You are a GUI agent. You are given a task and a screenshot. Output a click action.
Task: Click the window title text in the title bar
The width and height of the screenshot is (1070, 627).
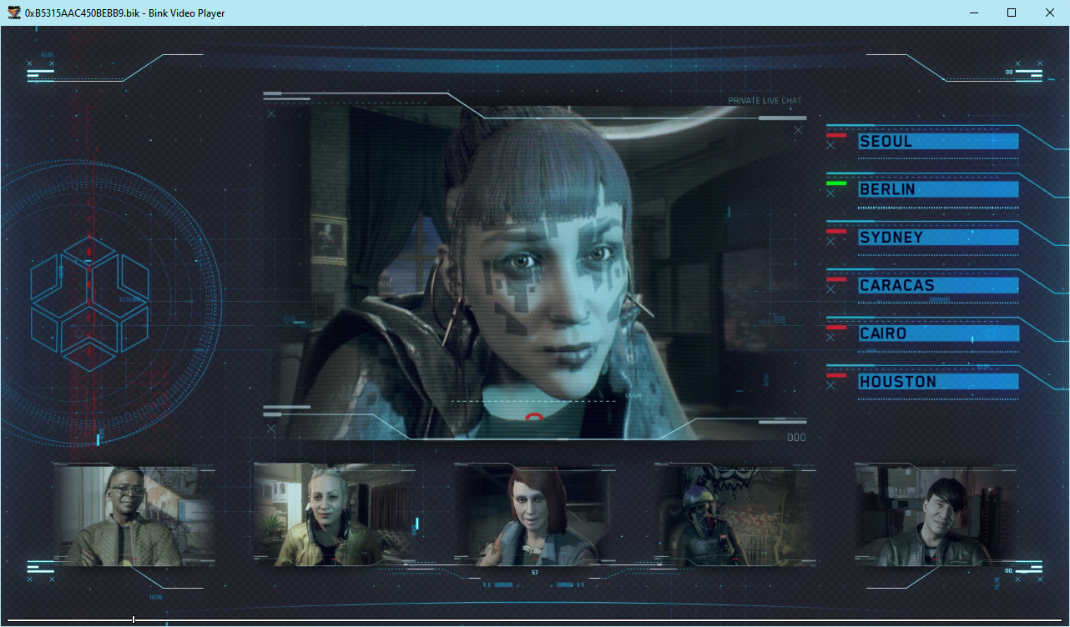124,13
